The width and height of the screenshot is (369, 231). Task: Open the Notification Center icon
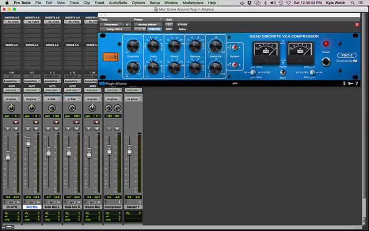pyautogui.click(x=361, y=3)
